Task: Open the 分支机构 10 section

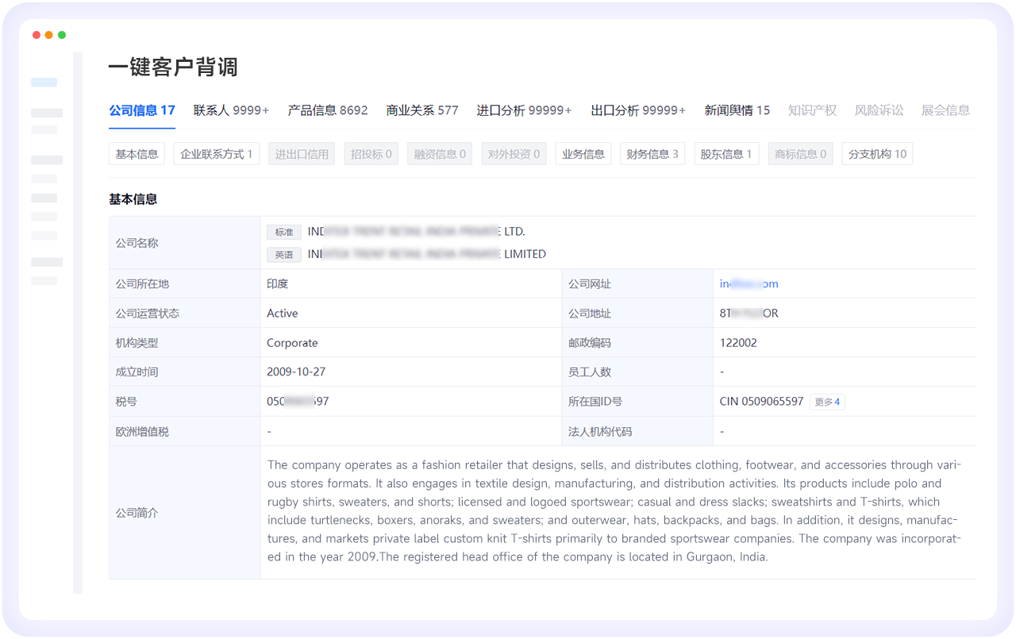Action: pyautogui.click(x=877, y=154)
